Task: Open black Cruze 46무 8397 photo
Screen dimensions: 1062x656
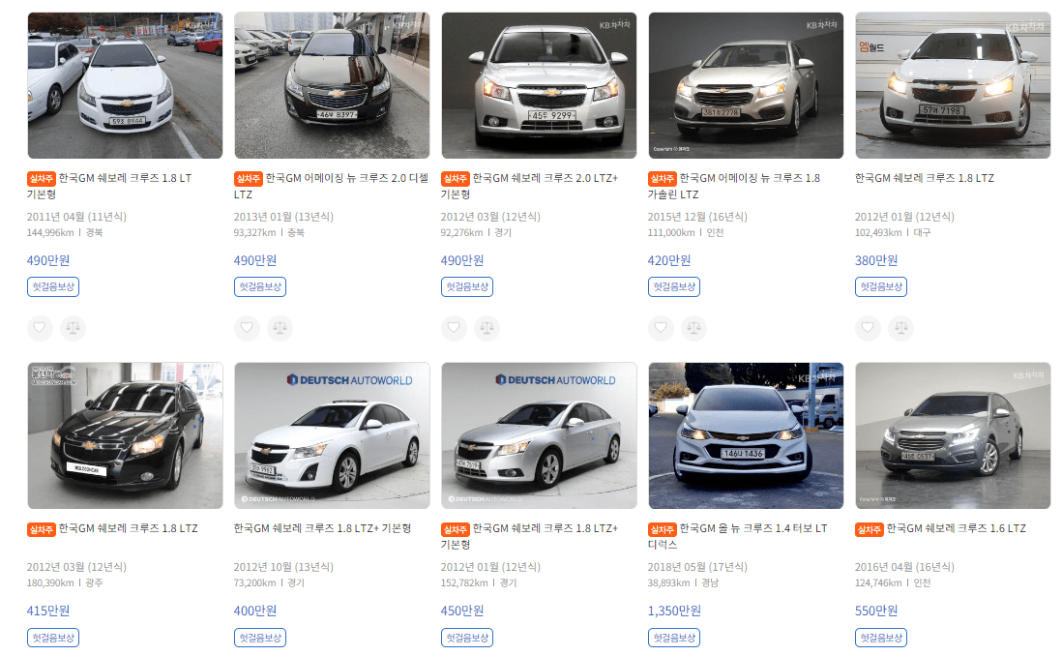Action: tap(332, 85)
